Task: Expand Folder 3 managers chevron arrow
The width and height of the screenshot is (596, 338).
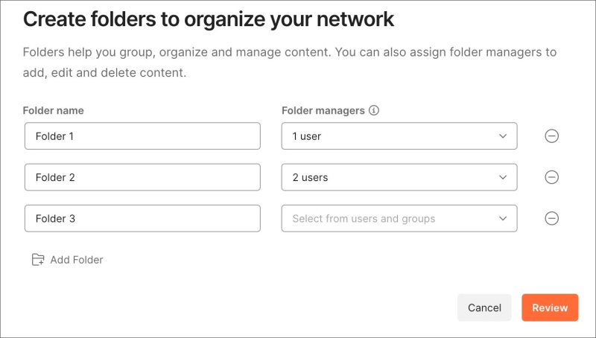Action: coord(502,219)
